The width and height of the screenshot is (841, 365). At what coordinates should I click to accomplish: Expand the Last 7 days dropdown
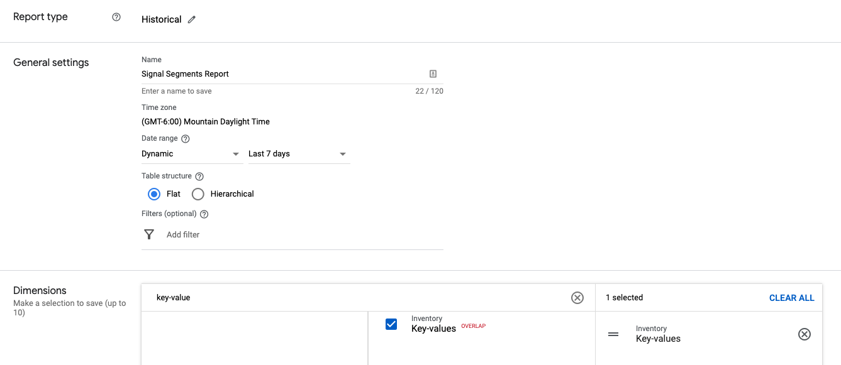coord(298,154)
